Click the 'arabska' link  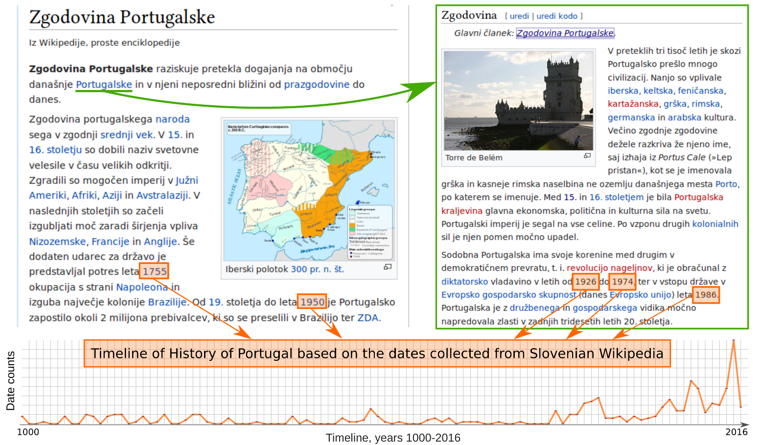[x=685, y=117]
